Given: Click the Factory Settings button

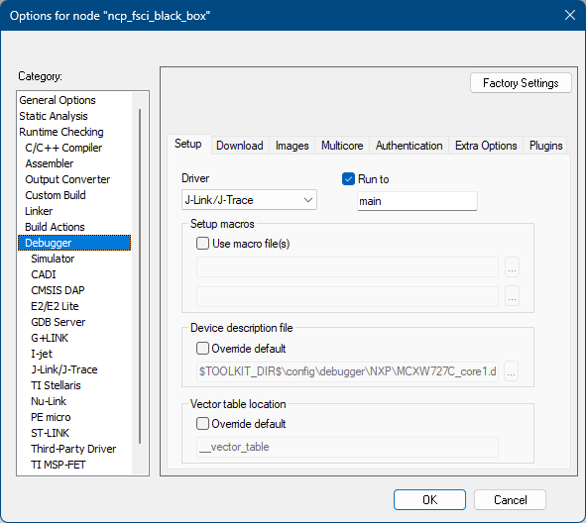Looking at the screenshot, I should coord(521,83).
